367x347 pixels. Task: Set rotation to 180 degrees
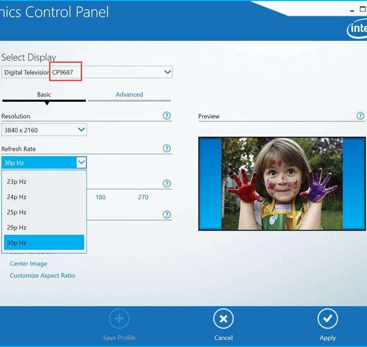tap(100, 197)
